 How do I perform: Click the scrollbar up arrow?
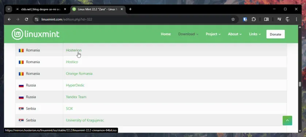click(x=300, y=27)
